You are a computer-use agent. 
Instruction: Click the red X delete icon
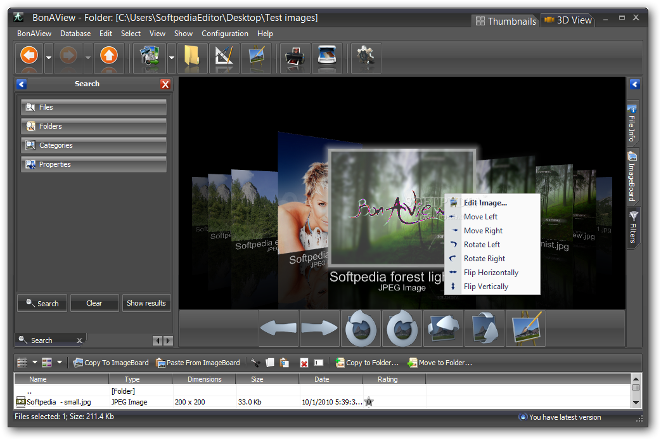[304, 363]
